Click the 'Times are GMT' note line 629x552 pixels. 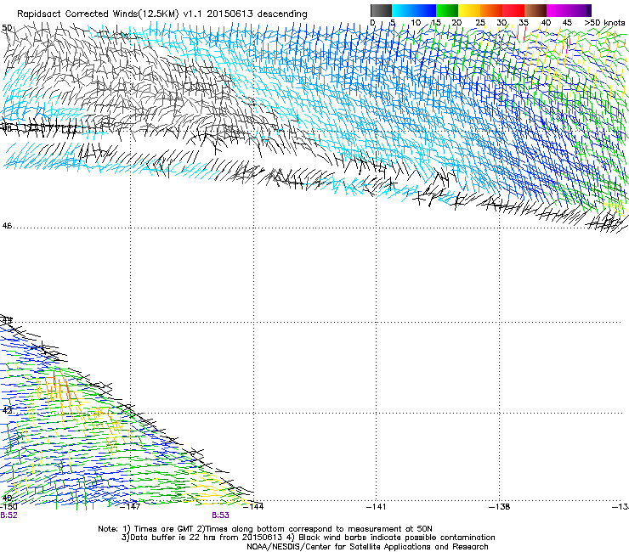point(265,529)
